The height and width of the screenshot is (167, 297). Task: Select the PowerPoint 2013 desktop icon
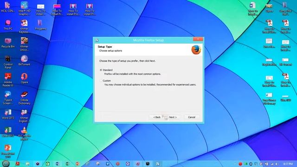[x=8, y=152]
